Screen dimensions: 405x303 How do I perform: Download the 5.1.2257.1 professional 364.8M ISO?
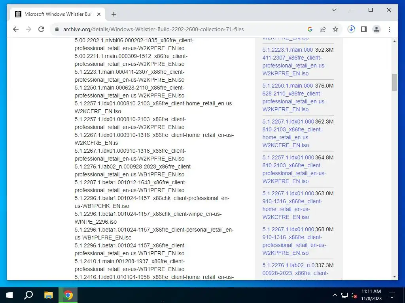point(294,169)
